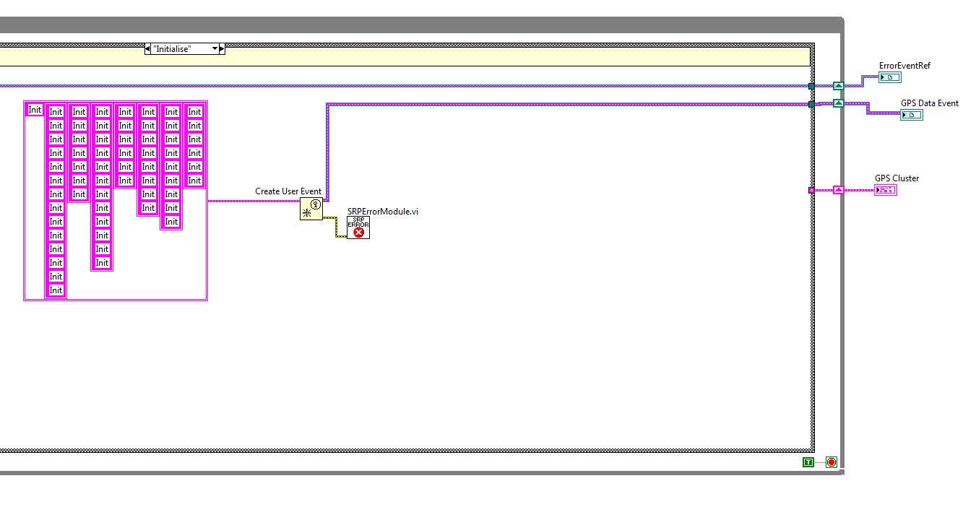Select the "Initialise" case selector label
Image resolution: width=976 pixels, height=520 pixels.
pos(172,49)
